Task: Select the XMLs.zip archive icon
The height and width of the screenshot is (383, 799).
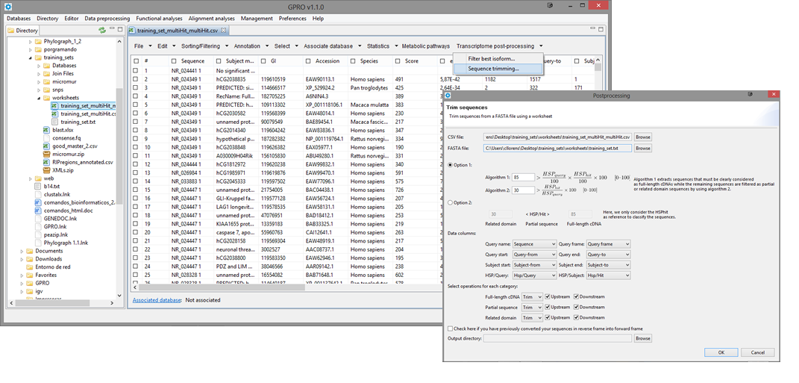Action: 47,170
